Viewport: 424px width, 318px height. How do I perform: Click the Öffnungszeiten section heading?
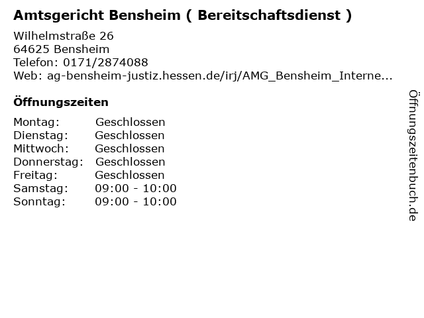tap(61, 102)
